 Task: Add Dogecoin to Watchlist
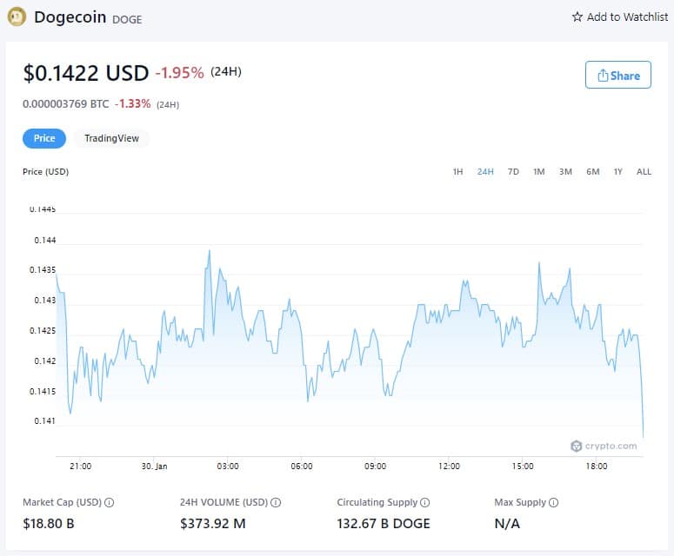click(620, 17)
